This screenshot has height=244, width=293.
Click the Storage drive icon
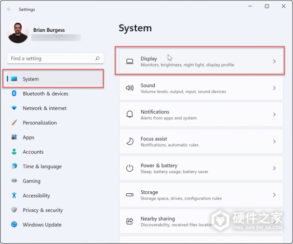(x=130, y=195)
